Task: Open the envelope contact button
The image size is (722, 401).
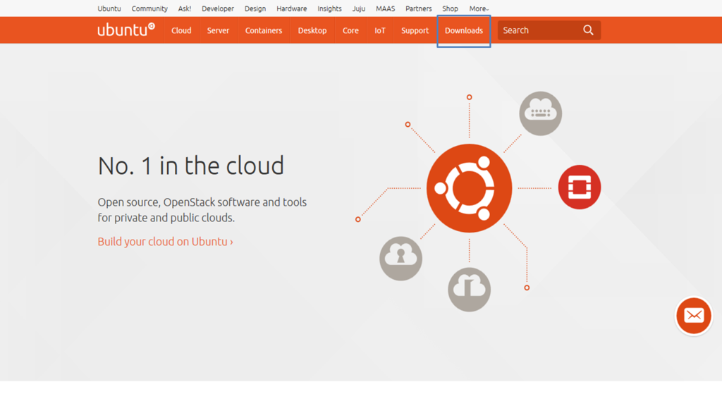Action: pyautogui.click(x=694, y=316)
